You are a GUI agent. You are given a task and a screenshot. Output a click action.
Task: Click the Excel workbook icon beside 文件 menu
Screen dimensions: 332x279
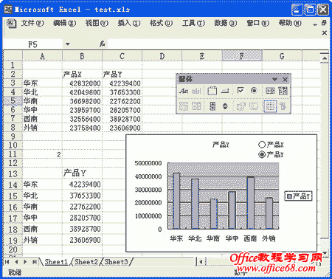(x=11, y=24)
